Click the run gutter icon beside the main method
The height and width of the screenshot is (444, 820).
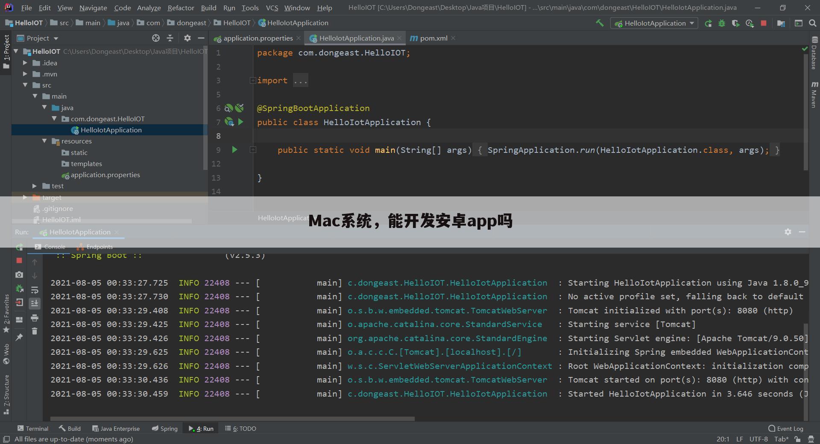(x=234, y=150)
